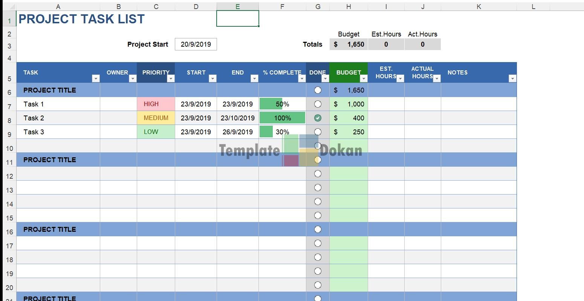584x301 pixels.
Task: Select the Done circle in first PROJECT TITLE row
Action: [x=318, y=90]
